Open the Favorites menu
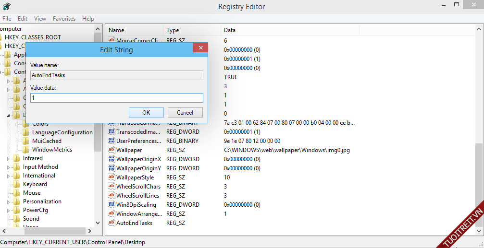 click(x=64, y=19)
